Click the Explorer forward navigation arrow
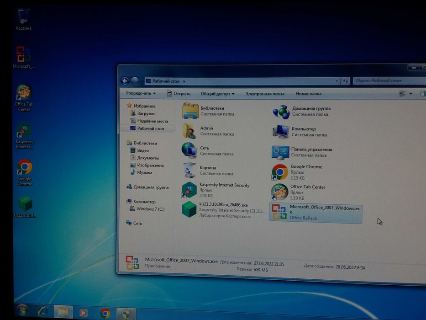 [135, 81]
